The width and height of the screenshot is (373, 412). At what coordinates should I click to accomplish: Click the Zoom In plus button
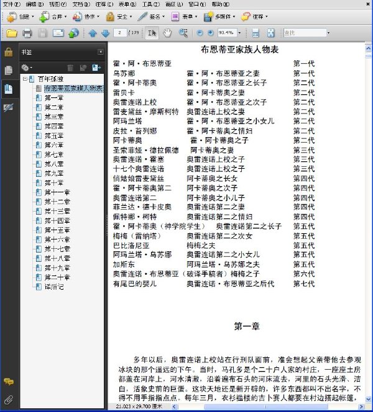211,33
